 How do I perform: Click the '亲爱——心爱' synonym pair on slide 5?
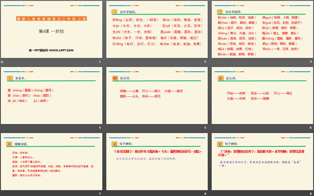(x=129, y=90)
